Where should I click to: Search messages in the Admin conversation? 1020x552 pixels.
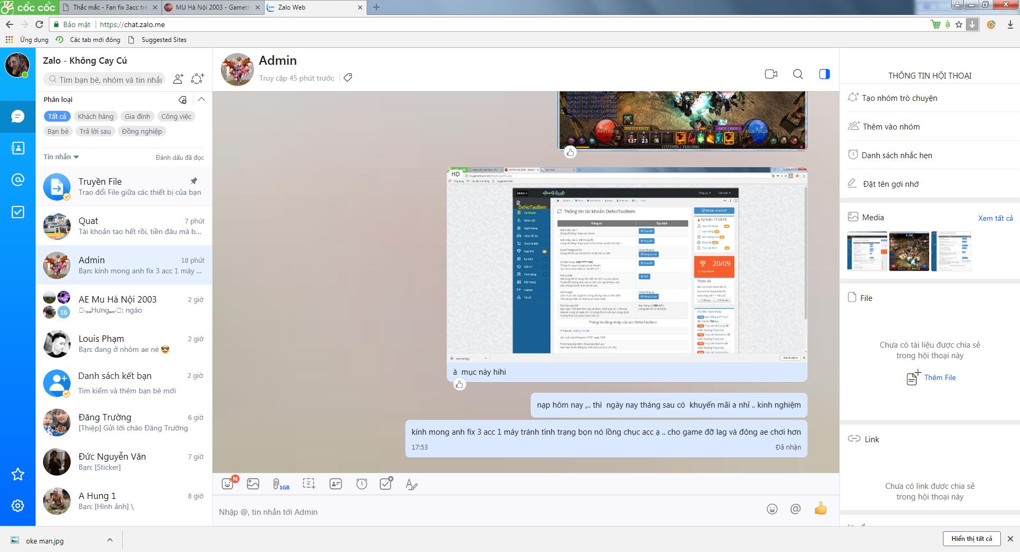point(798,74)
